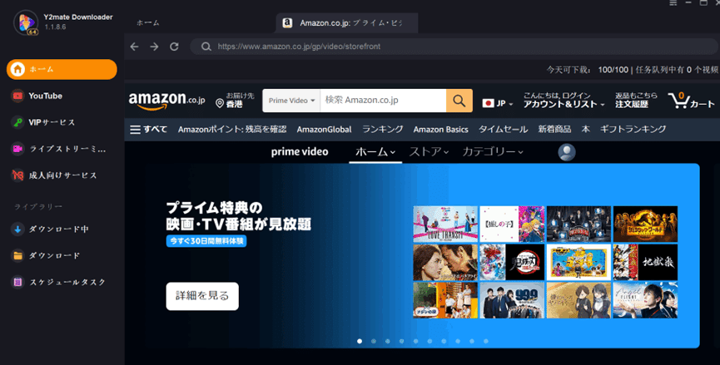Open 注文履歴 returns and orders link

pyautogui.click(x=636, y=101)
